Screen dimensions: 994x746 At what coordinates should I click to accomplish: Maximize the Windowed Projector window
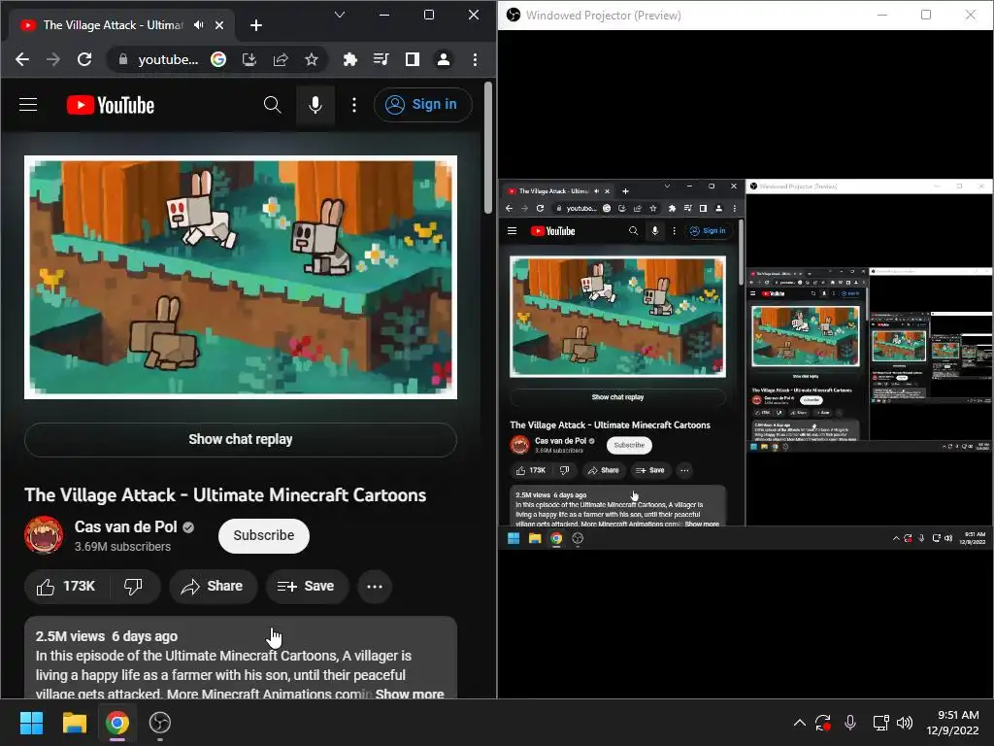[x=925, y=15]
